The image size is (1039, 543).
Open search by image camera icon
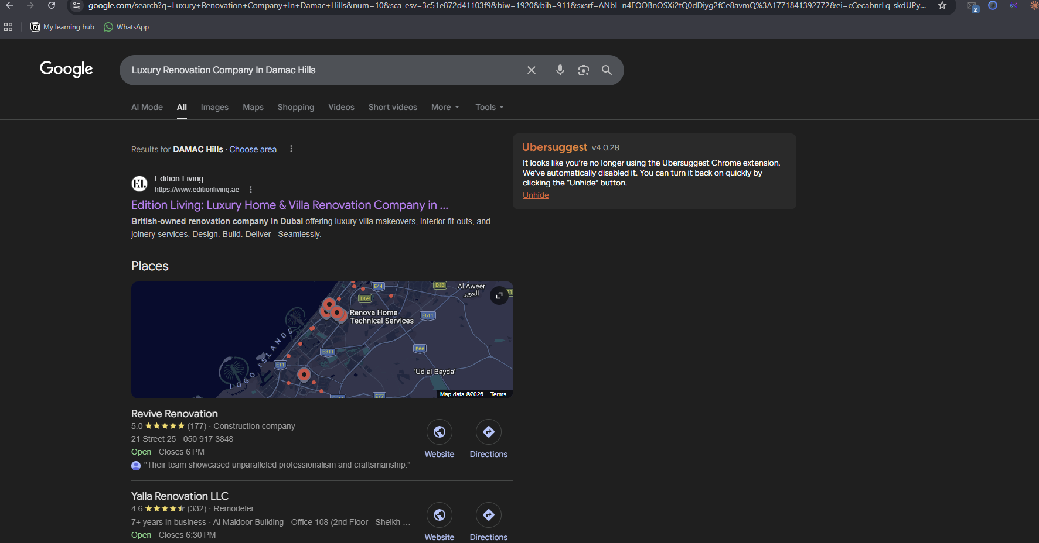584,70
